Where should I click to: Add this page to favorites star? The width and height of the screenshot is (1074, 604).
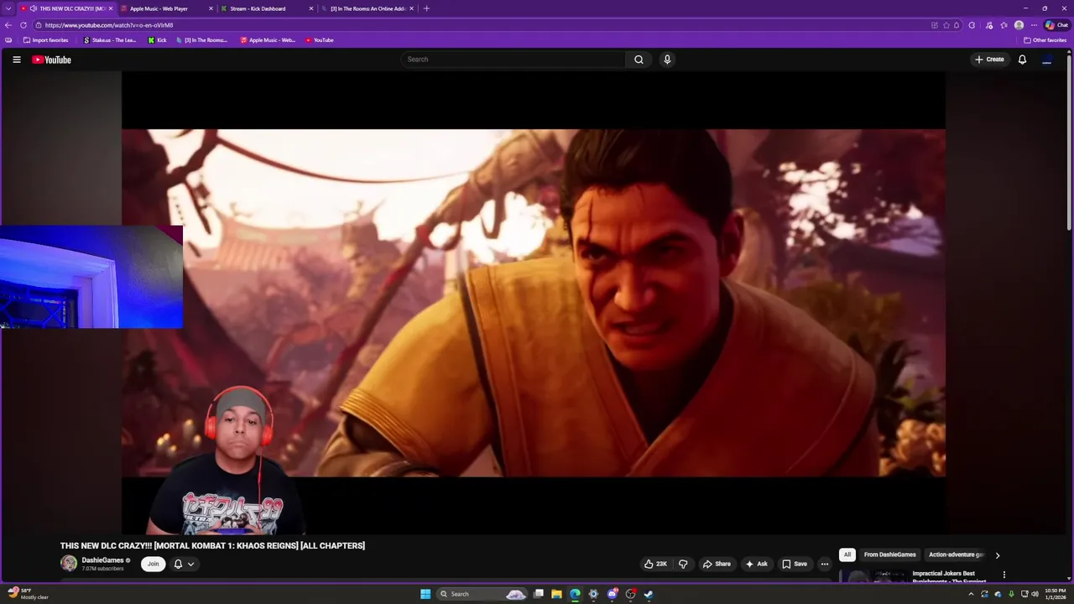coord(946,25)
